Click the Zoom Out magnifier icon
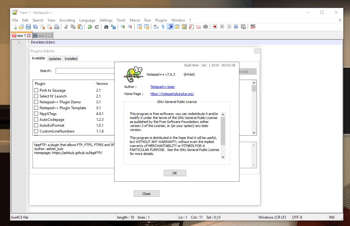Screen dimensions: 350x226 pos(130,27)
